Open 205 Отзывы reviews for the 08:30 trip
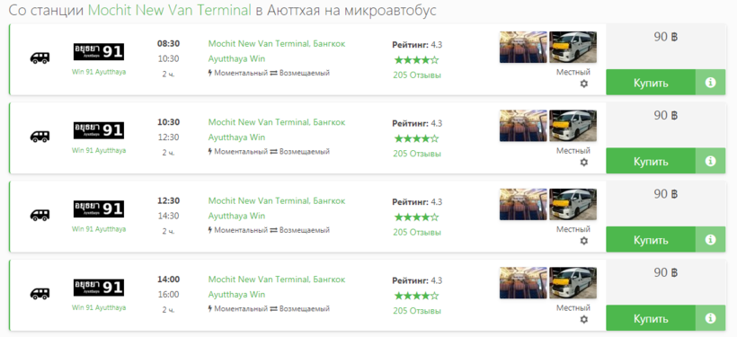 417,75
